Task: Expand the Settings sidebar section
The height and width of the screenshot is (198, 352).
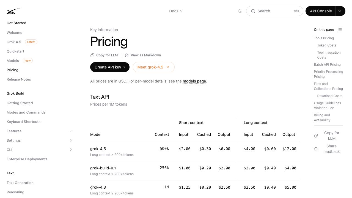Action: click(x=71, y=140)
